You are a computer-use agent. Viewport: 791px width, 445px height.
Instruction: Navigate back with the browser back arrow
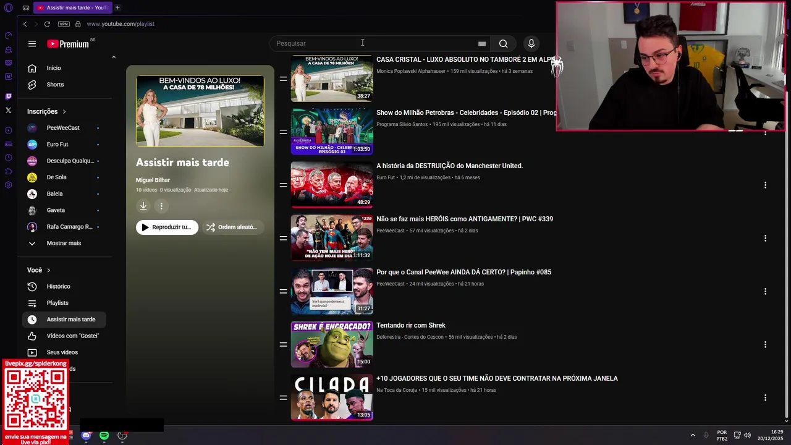pyautogui.click(x=25, y=24)
